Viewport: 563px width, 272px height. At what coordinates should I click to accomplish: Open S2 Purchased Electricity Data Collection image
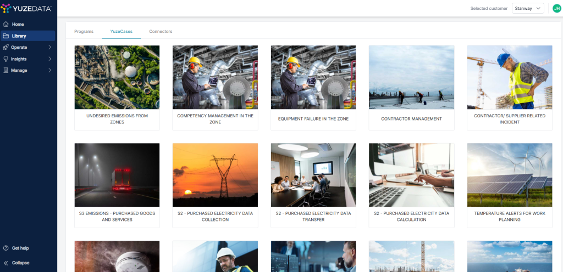point(215,174)
